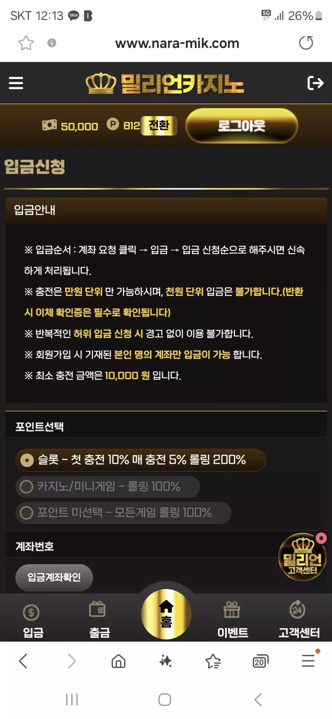Go to the gold 홈 button

click(x=166, y=614)
